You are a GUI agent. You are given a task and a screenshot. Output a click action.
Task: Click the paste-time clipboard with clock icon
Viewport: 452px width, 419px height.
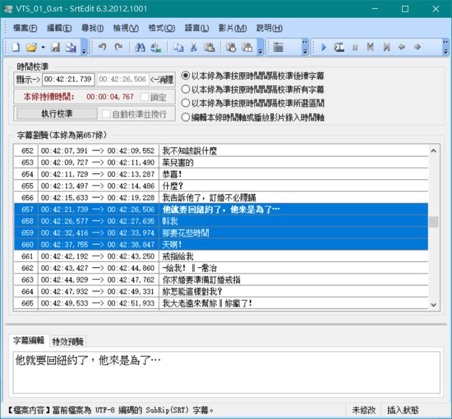(231, 47)
